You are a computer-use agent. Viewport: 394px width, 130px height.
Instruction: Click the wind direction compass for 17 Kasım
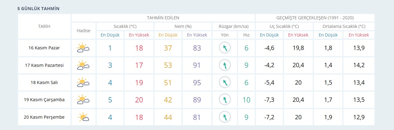[225, 65]
